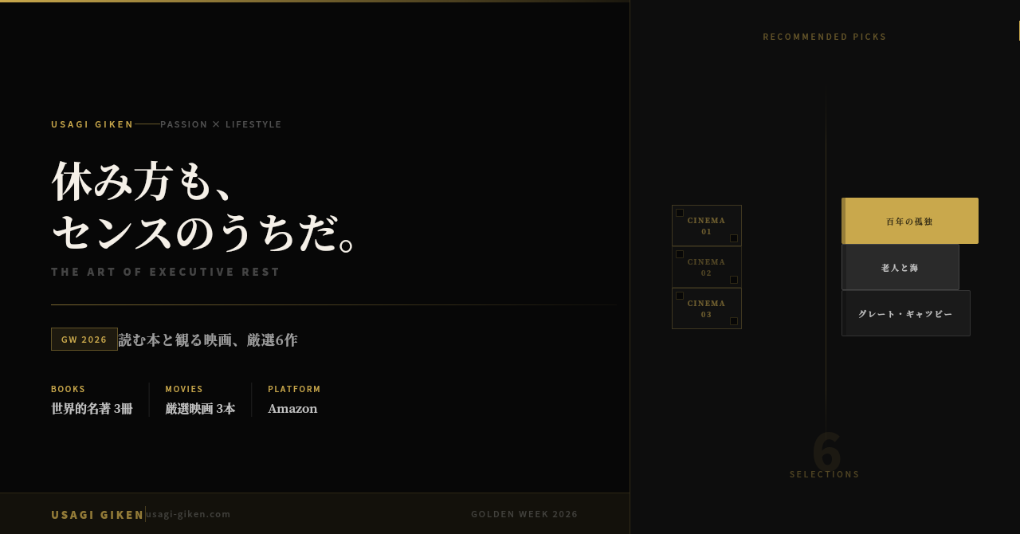Click the USAGI GIKEN footer logo

[97, 514]
